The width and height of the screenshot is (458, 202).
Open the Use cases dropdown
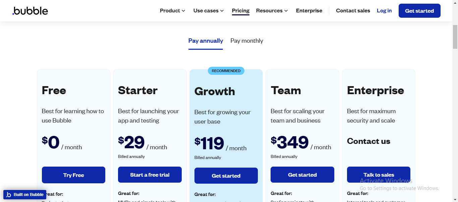point(208,11)
